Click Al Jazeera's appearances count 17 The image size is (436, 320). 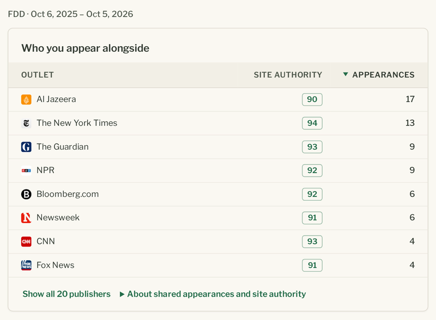(410, 99)
